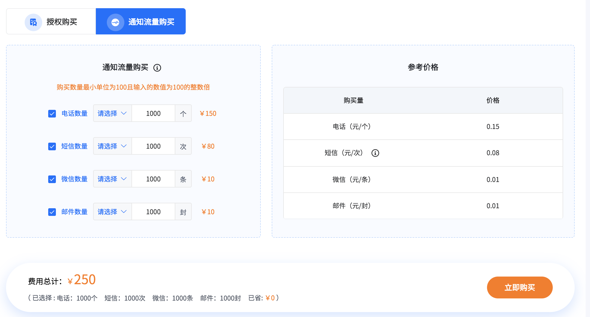The width and height of the screenshot is (590, 317).
Task: Focus the 微信数量 quantity input field
Action: click(153, 179)
